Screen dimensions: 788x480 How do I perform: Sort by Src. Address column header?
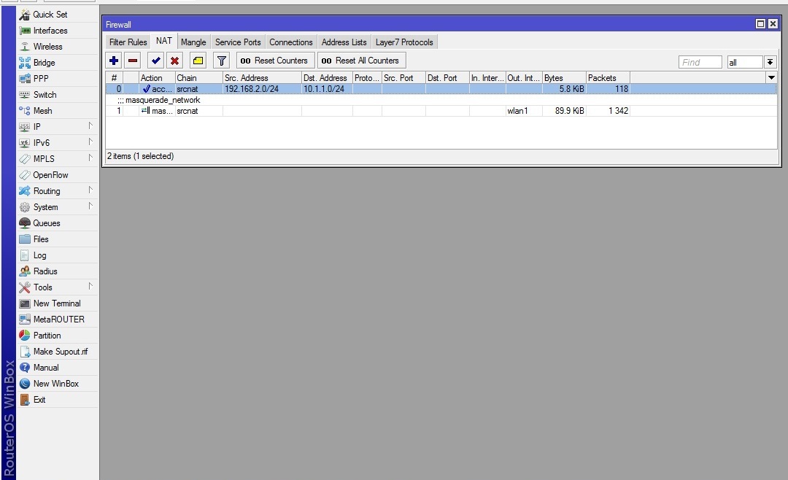(263, 78)
